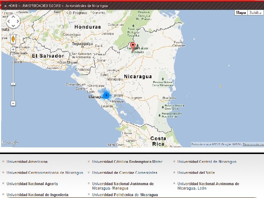Click the El Progreso city label
This screenshot has height=198, width=264.
point(78,13)
